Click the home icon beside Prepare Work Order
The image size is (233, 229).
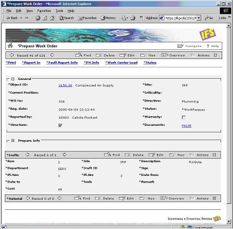[x=10, y=46]
